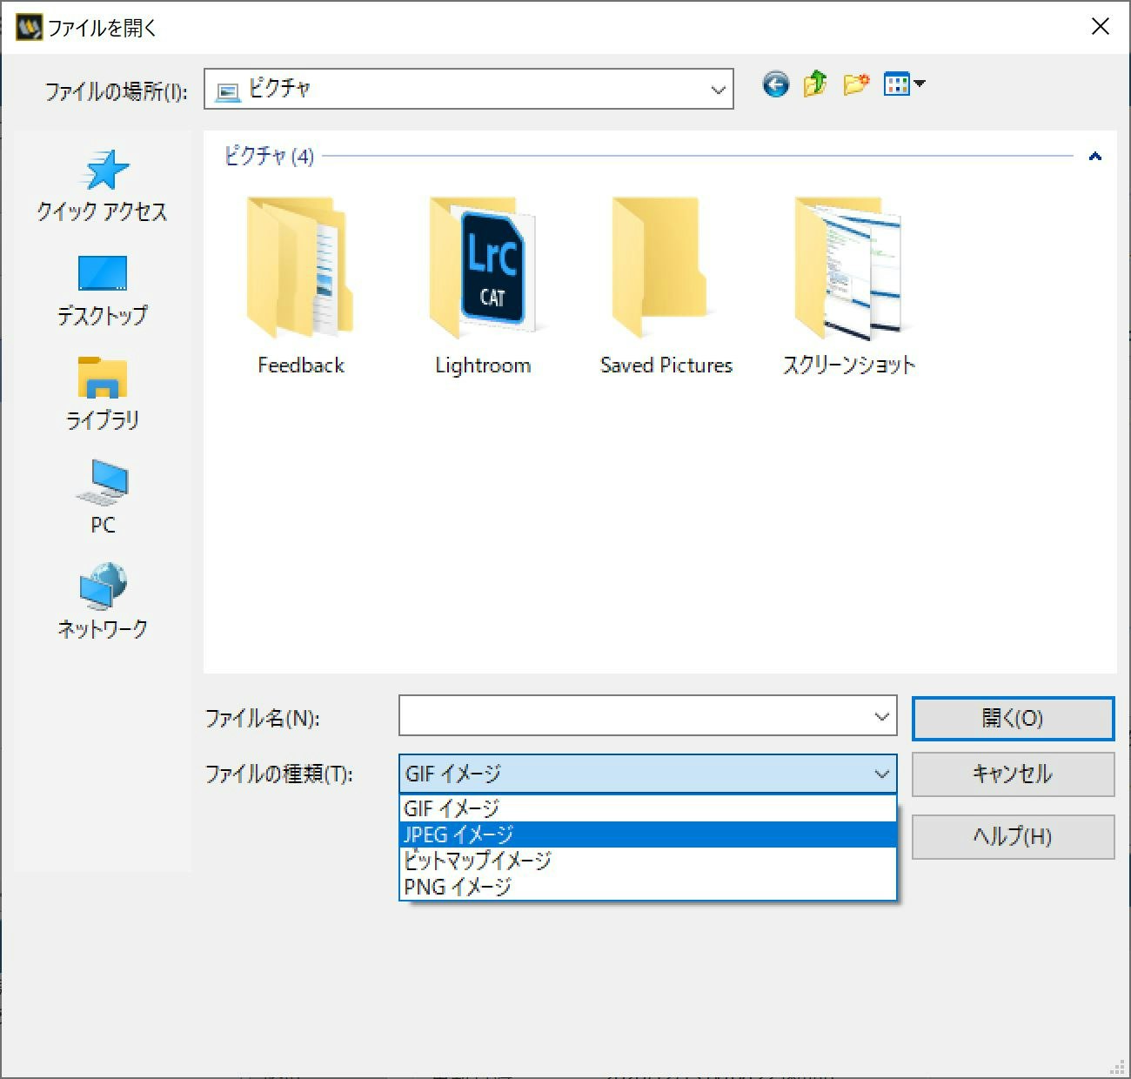The image size is (1131, 1079).
Task: Click the PC icon in the sidebar
Action: [x=101, y=496]
